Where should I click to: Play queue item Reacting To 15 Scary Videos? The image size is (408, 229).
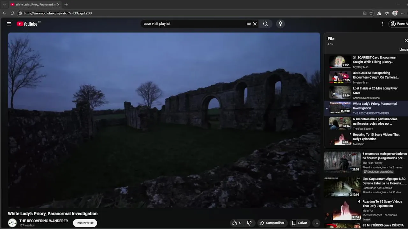366,139
